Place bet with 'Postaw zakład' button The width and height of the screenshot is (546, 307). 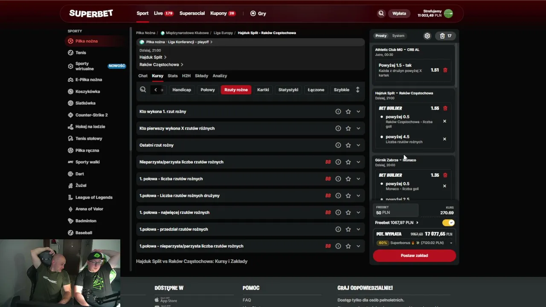(x=414, y=255)
